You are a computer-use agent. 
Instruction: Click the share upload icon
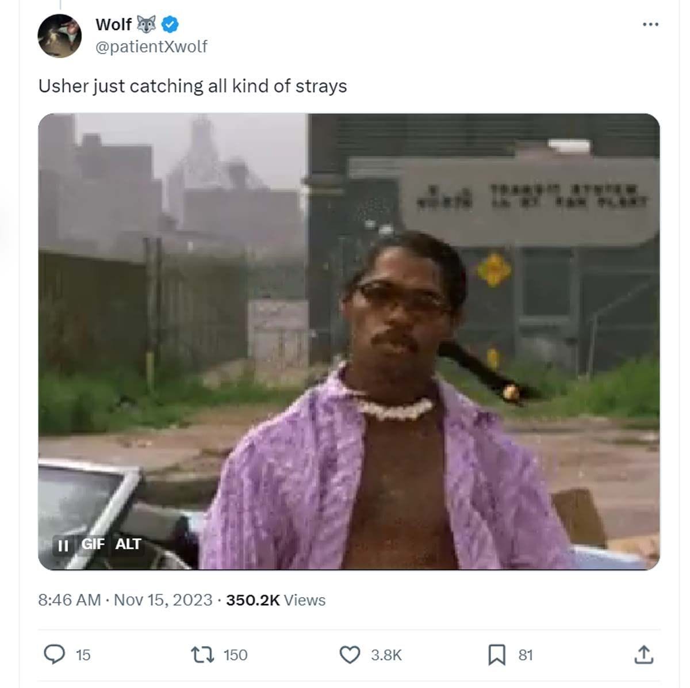[x=643, y=654]
